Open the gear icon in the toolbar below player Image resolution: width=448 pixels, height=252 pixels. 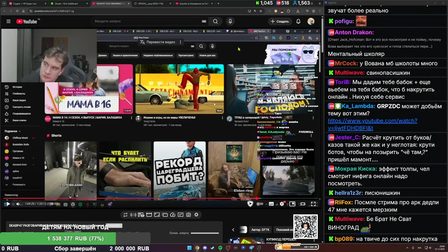point(196,215)
